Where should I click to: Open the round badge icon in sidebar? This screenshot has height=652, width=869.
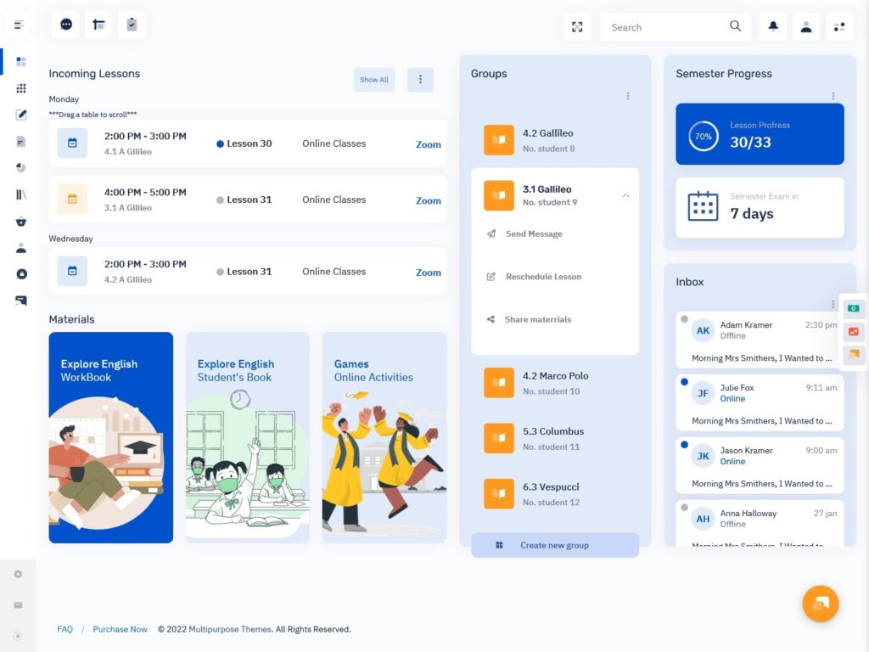pyautogui.click(x=21, y=274)
